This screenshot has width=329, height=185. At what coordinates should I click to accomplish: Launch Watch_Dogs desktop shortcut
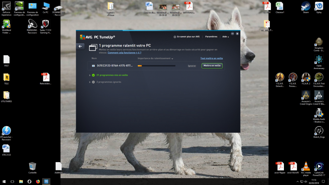(319, 132)
